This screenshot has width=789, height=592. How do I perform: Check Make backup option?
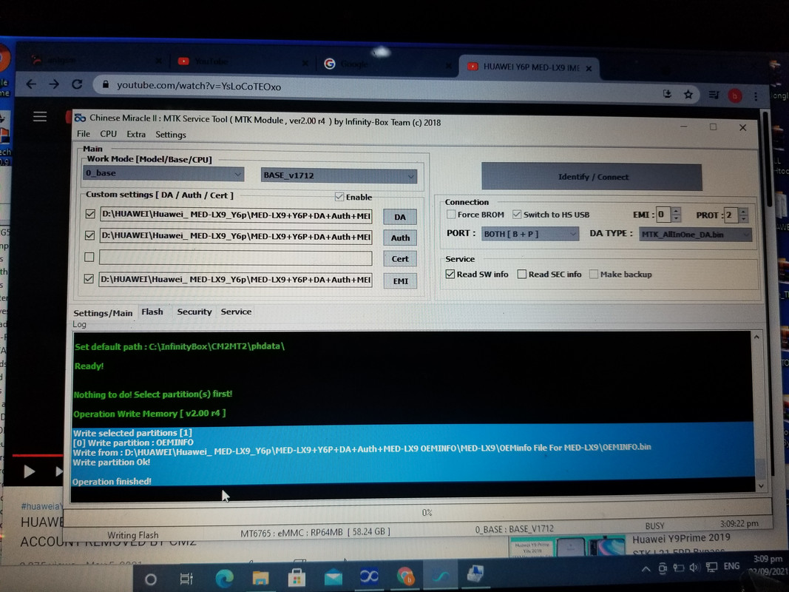pos(594,275)
